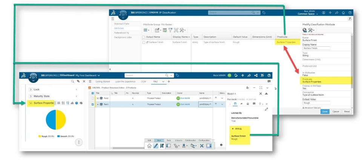The width and height of the screenshot is (362, 160).
Task: Click the Smooth legend color swatch
Action: click(59, 136)
